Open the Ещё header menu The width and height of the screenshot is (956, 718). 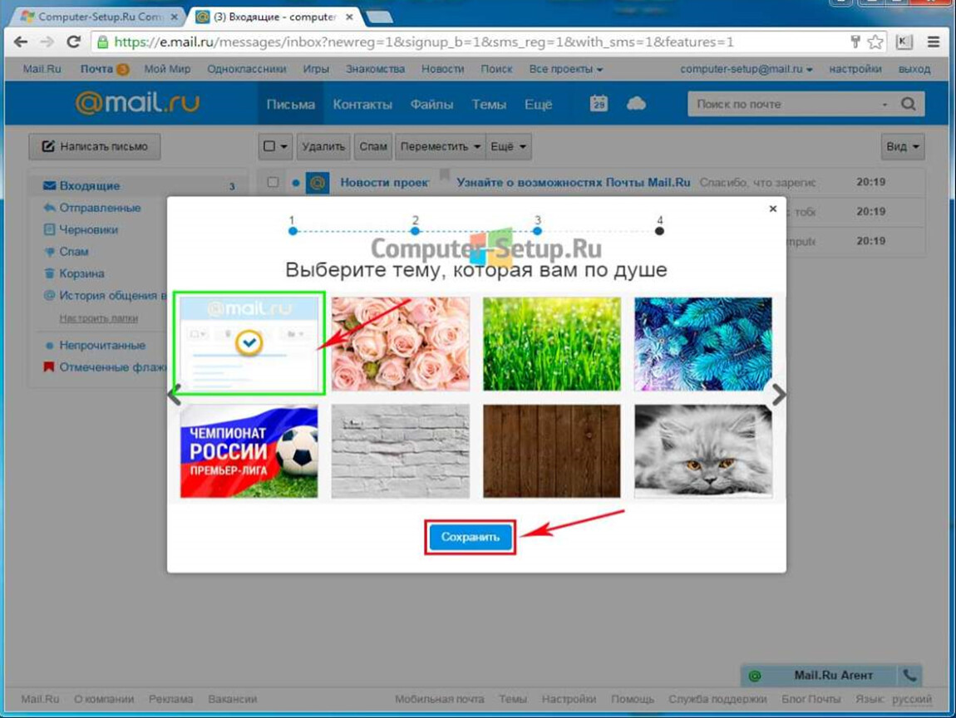tap(539, 104)
